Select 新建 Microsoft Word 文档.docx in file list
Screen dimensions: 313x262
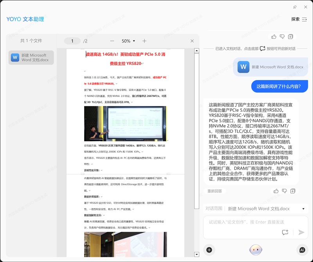point(31,57)
